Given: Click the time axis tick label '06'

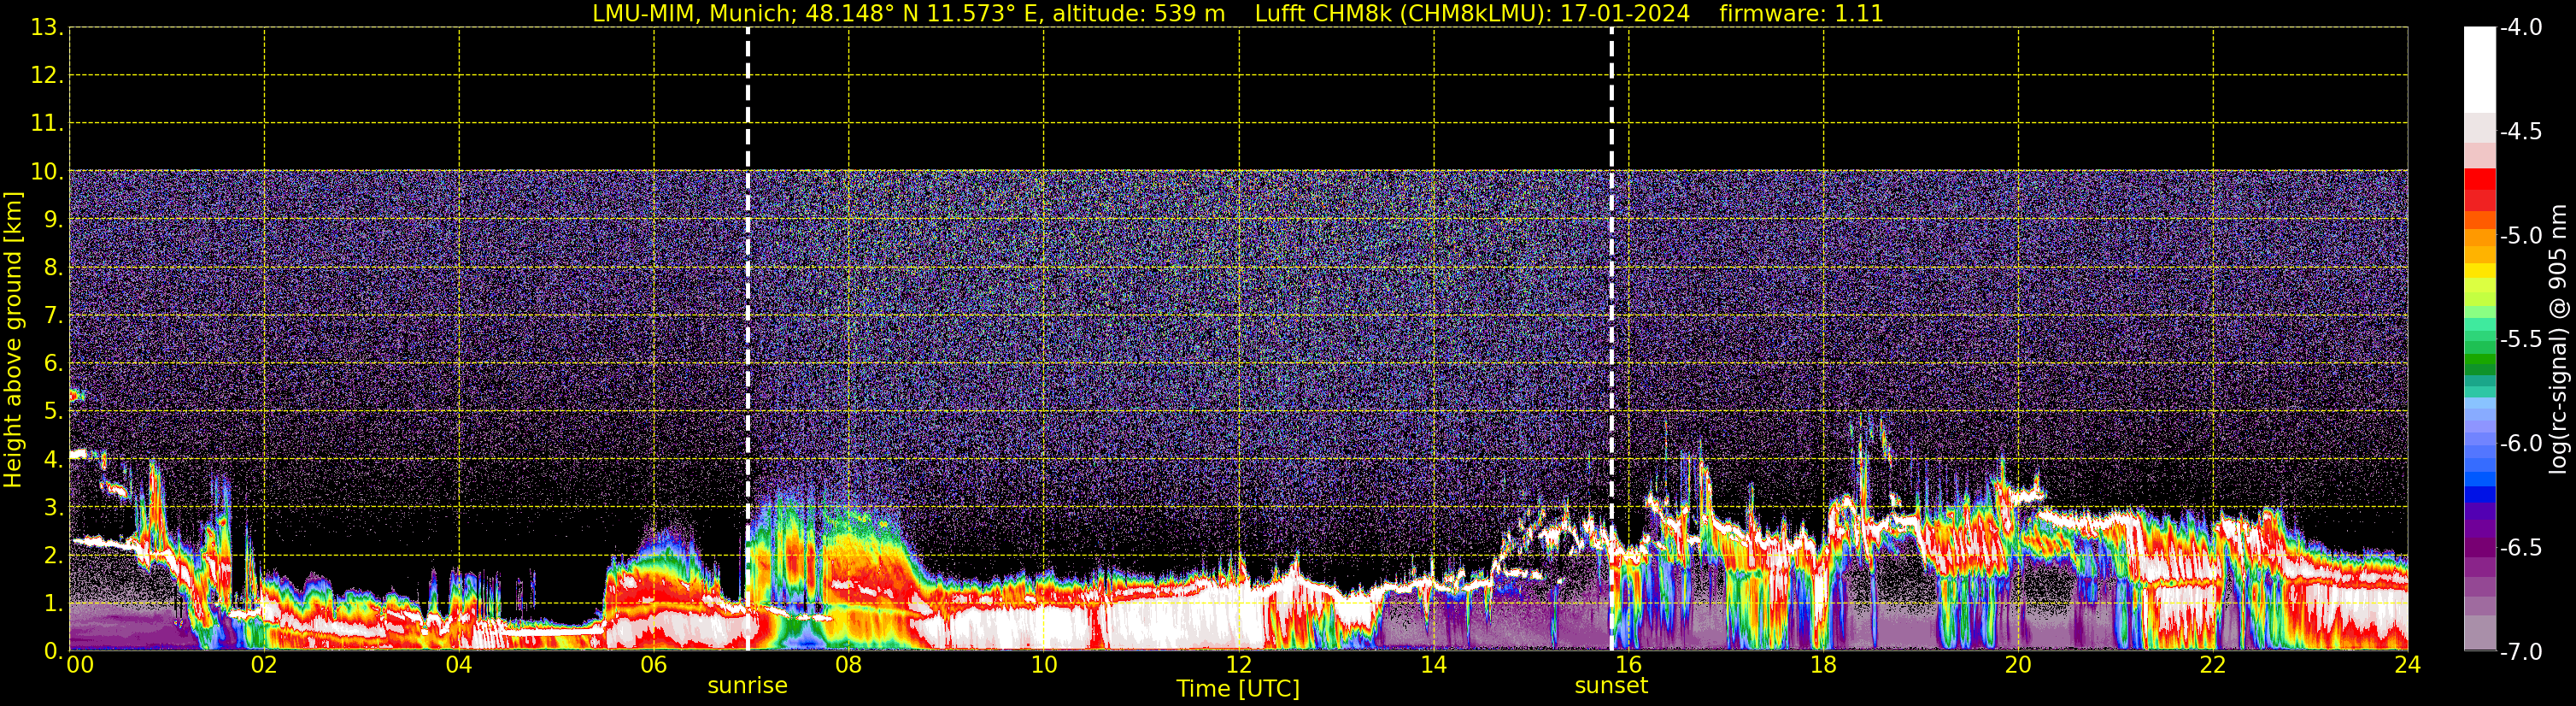Looking at the screenshot, I should 654,665.
